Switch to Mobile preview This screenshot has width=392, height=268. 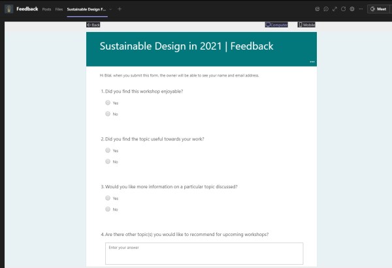pos(306,25)
